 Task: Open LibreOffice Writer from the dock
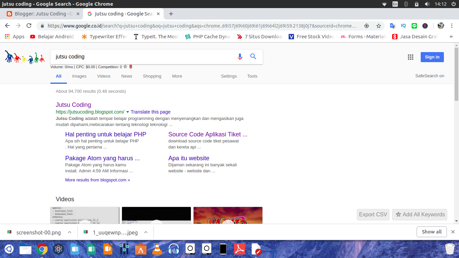[x=75, y=249]
